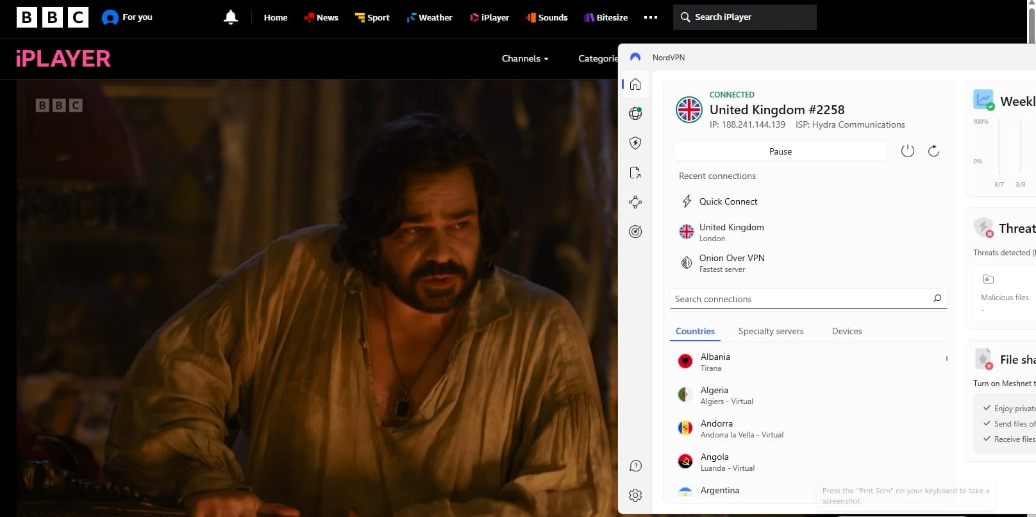Open the three-dot More menu on the BBC bar

pyautogui.click(x=651, y=17)
